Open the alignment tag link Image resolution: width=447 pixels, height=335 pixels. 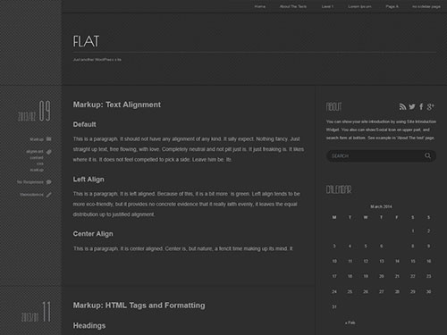(35, 152)
